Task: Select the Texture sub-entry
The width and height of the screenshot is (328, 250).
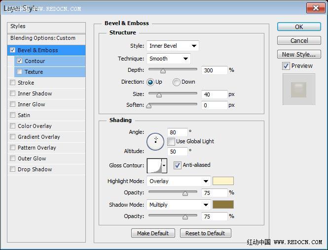Action: pos(50,72)
